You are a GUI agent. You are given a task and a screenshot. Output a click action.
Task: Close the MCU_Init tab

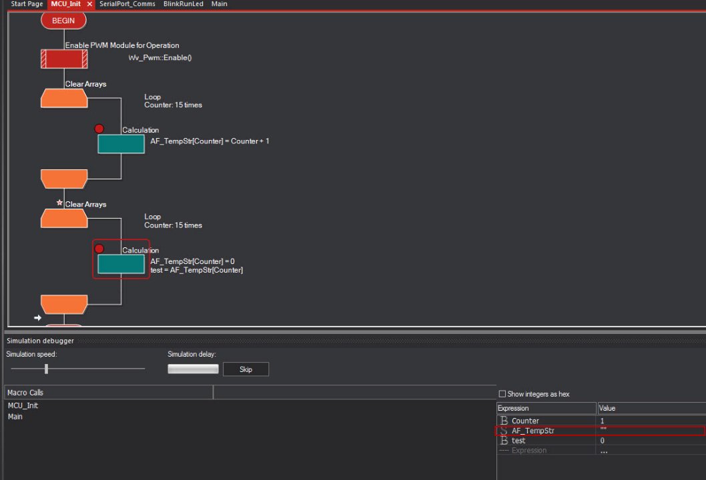[x=89, y=4]
